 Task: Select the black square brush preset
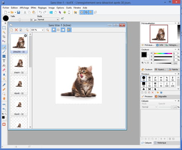click(x=144, y=84)
